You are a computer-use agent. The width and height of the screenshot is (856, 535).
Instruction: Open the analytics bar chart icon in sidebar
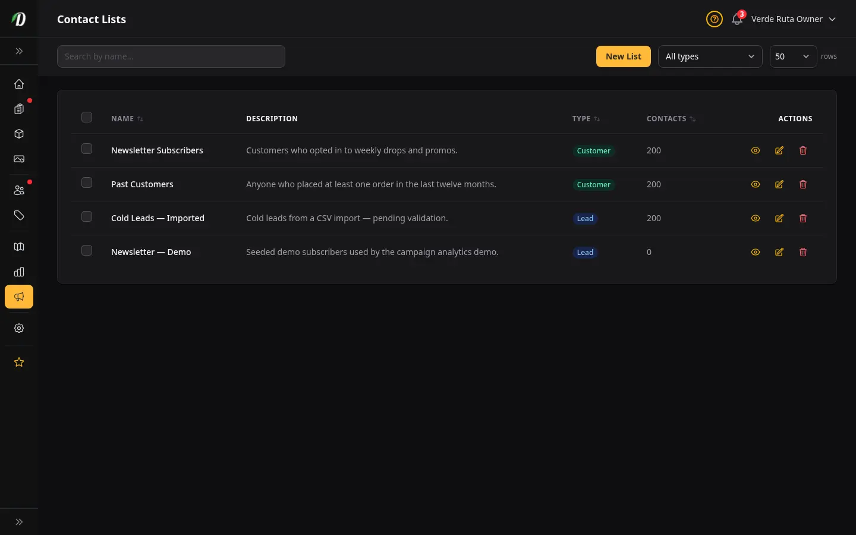coord(19,272)
